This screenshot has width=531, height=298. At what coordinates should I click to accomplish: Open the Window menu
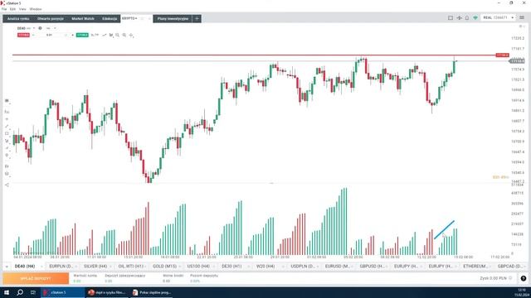(36, 9)
